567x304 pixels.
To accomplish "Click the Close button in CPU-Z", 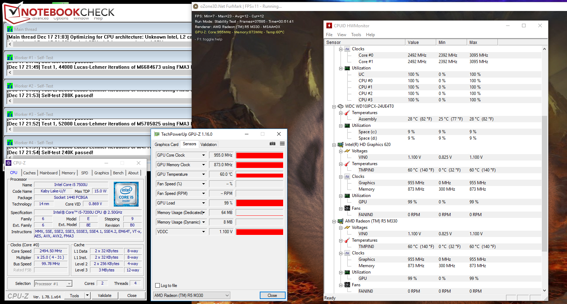I will [x=132, y=295].
